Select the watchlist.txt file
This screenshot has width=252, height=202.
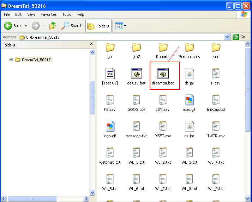point(110,156)
